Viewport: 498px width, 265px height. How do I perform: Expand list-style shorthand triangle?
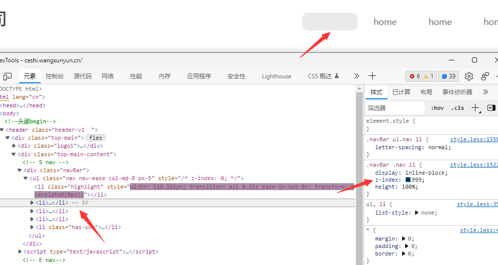(417, 213)
